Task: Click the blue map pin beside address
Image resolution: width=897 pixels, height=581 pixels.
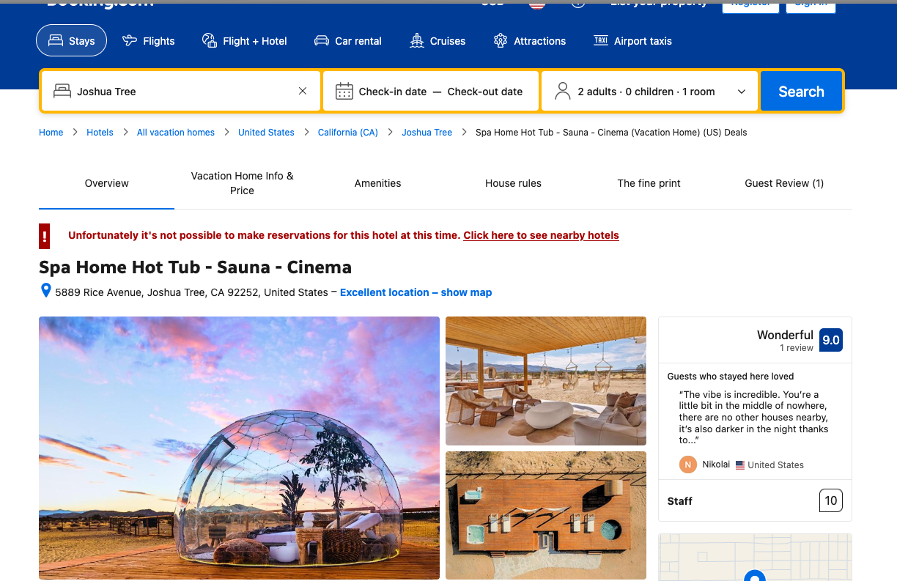Action: tap(45, 292)
